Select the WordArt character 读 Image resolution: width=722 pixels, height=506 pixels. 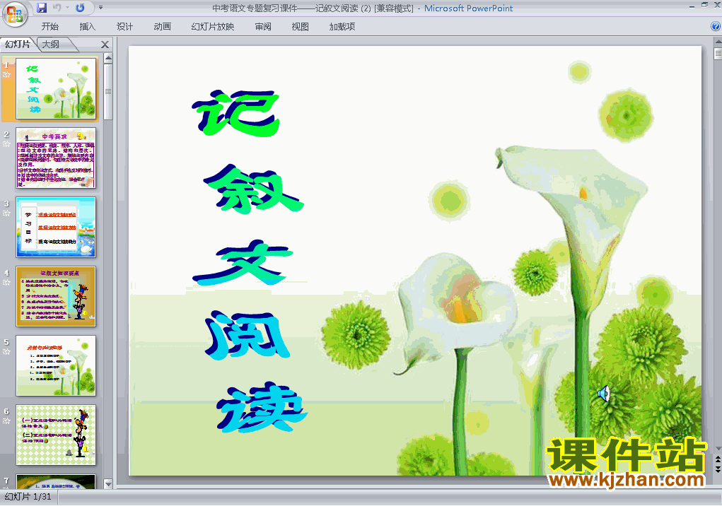(262, 407)
